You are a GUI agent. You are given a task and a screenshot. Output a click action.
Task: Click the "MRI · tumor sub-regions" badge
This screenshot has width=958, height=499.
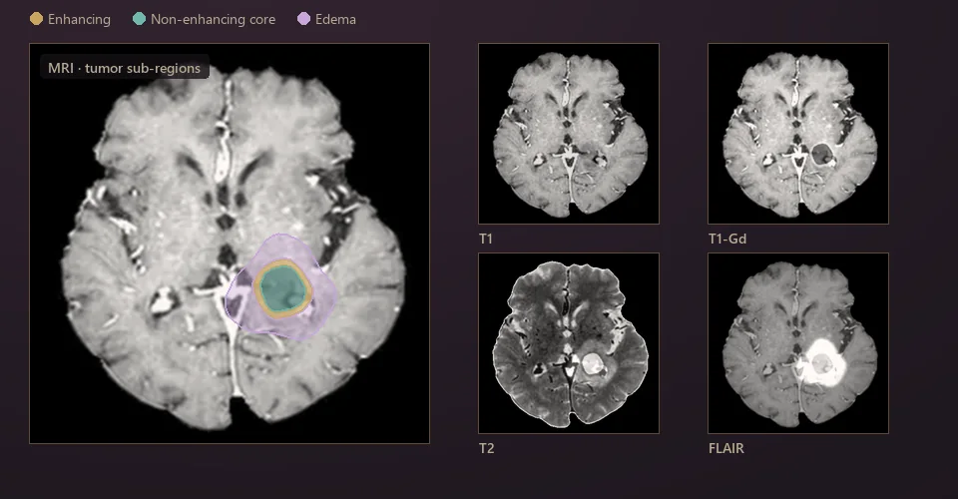[125, 68]
